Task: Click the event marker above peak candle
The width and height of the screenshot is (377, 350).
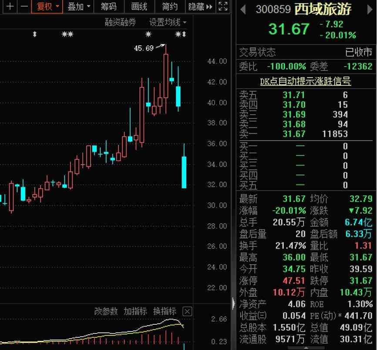Action: pyautogui.click(x=148, y=34)
